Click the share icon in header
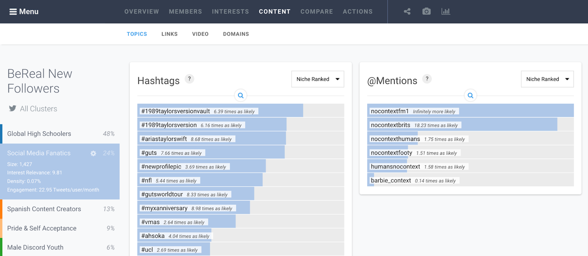 (x=407, y=11)
